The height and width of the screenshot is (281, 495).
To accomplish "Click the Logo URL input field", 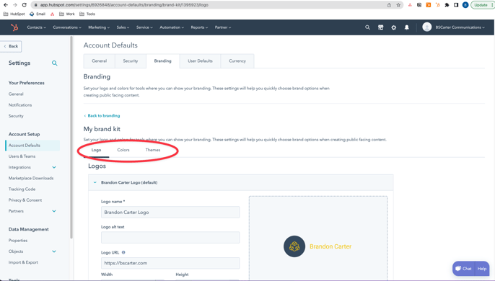I will (170, 263).
